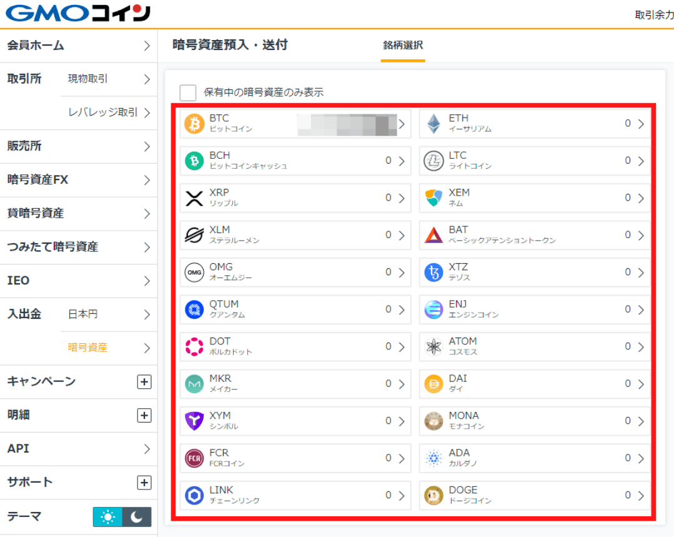Switch to light theme with sun toggle
Viewport: 674px width, 537px height.
[x=106, y=517]
